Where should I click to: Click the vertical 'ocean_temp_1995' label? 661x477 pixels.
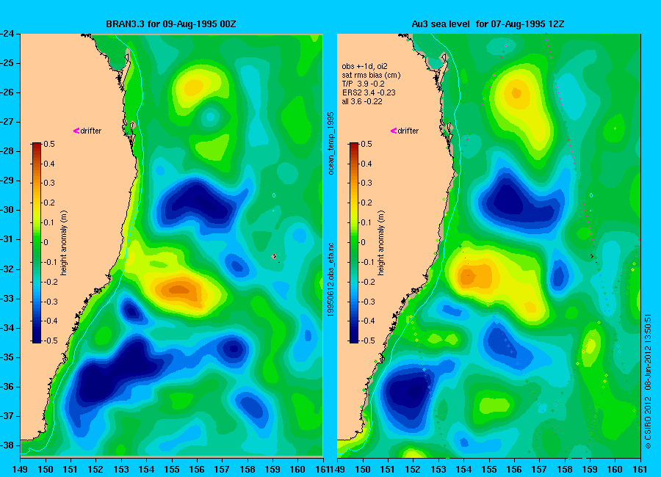pyautogui.click(x=331, y=143)
